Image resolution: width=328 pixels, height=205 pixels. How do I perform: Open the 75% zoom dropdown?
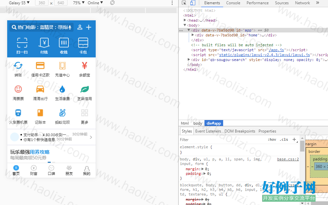pyautogui.click(x=78, y=3)
